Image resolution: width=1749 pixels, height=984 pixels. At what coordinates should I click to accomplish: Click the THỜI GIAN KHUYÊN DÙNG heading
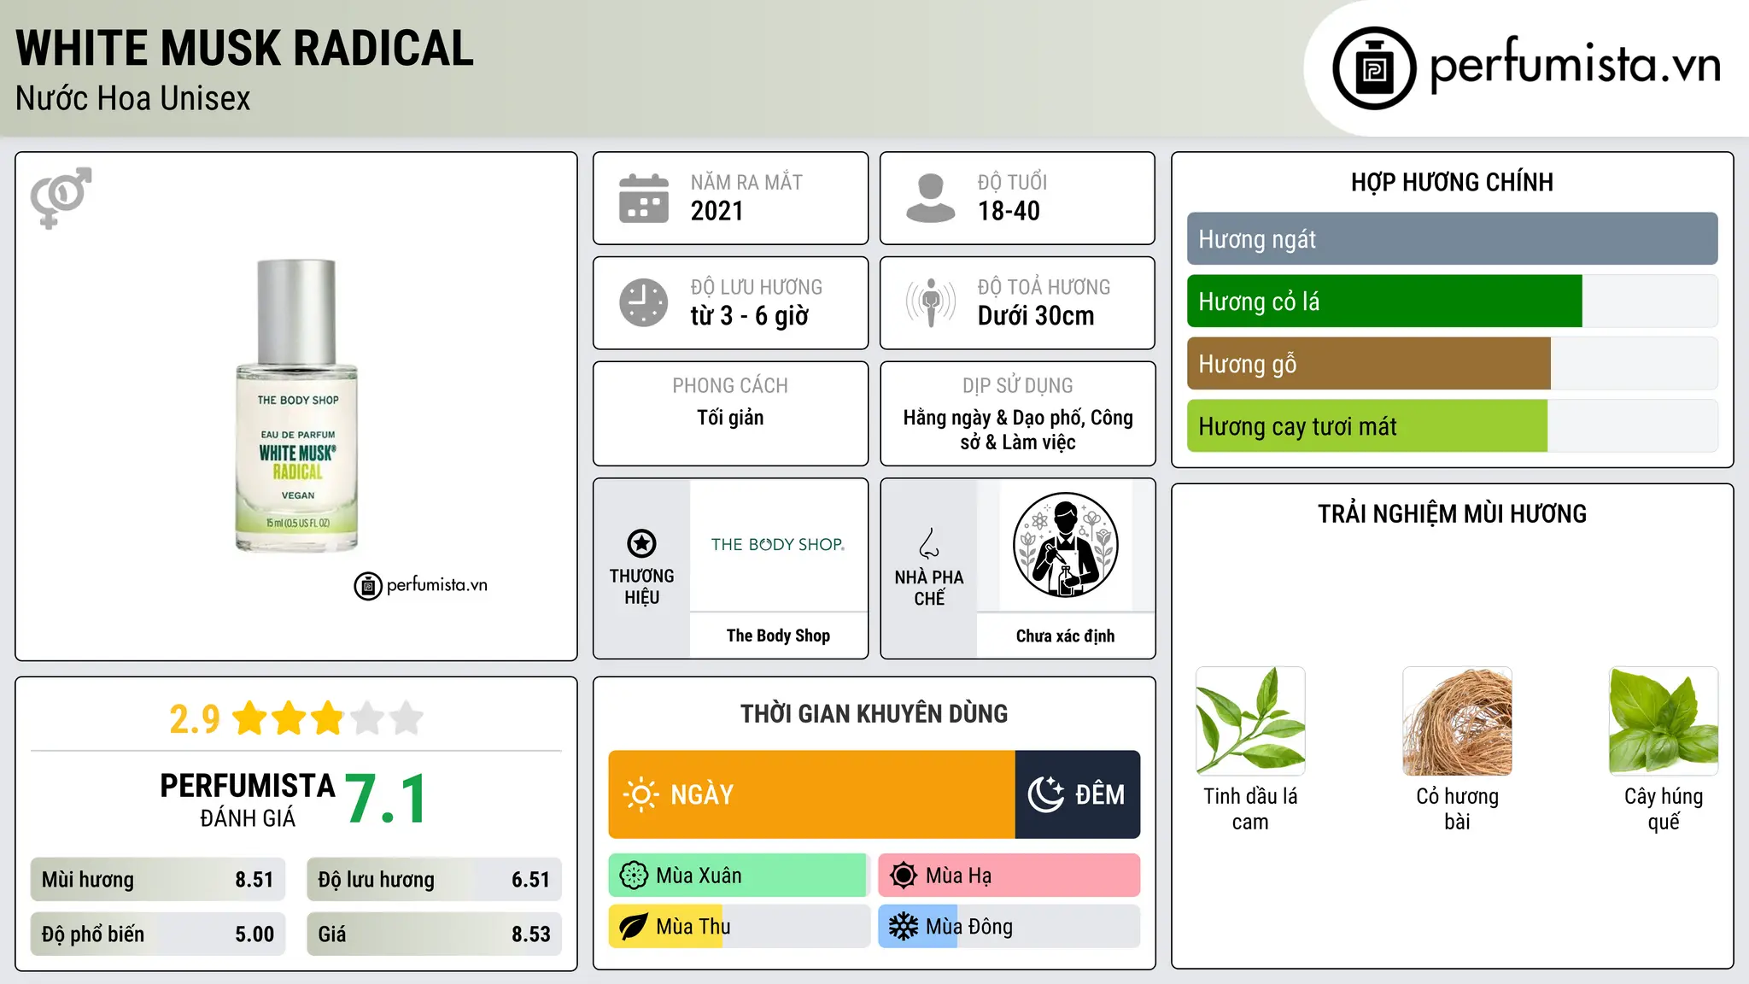874,713
